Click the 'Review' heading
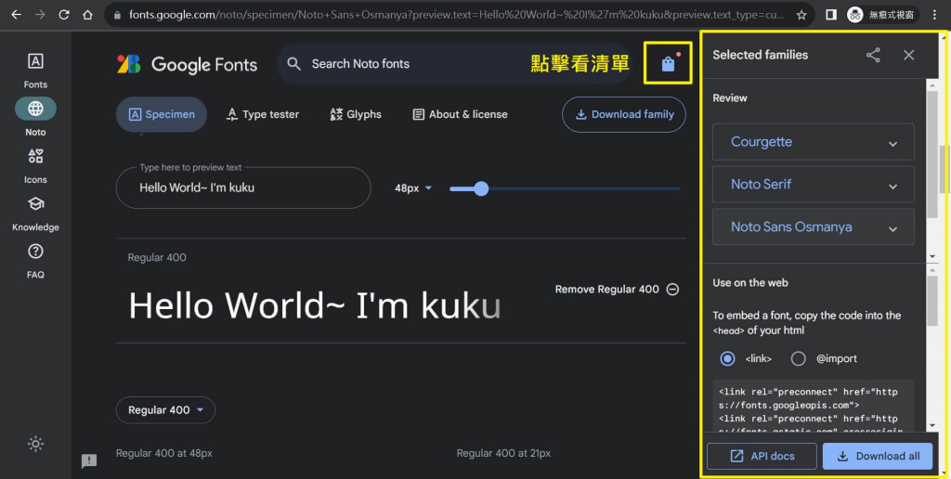 730,98
